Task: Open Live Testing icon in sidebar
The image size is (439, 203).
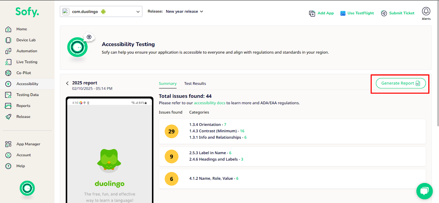Action: [8, 62]
